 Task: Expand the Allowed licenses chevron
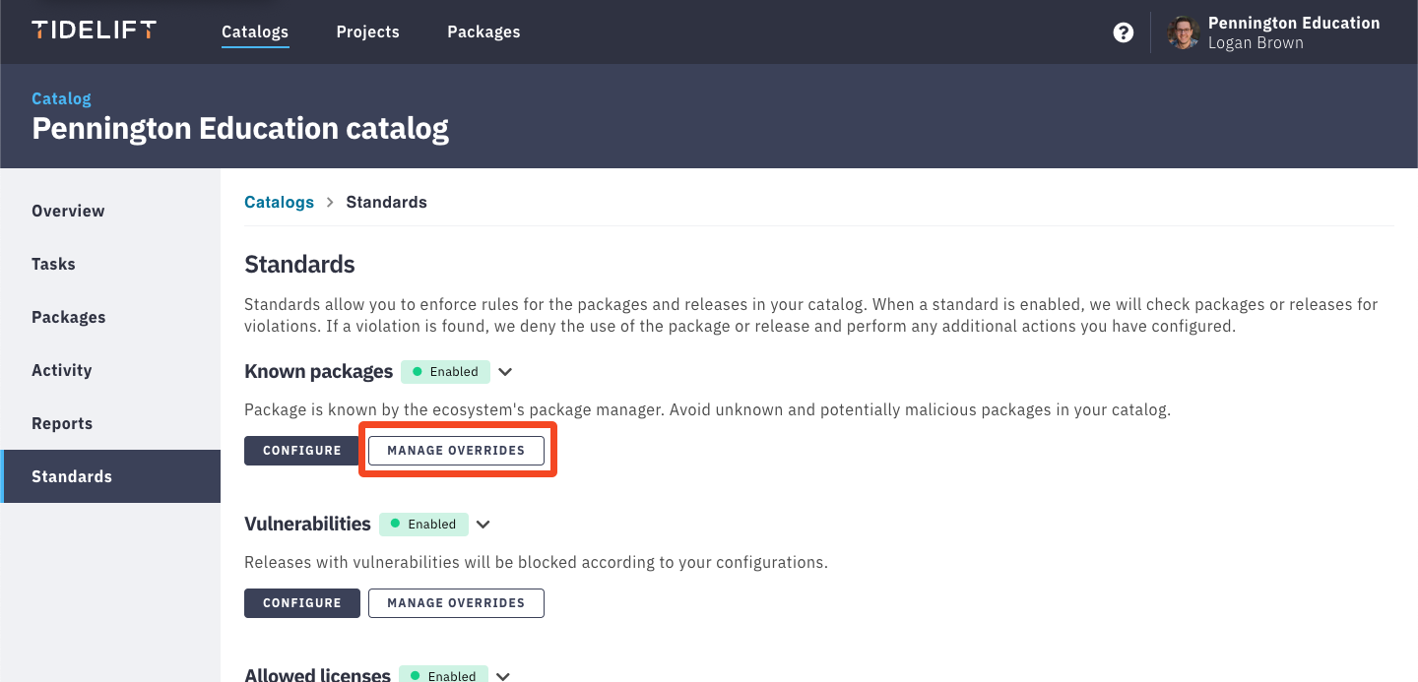point(503,676)
